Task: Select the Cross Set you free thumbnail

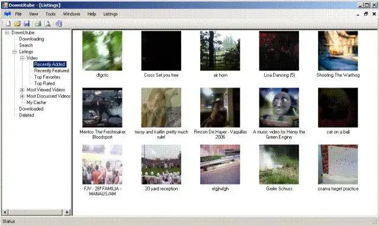Action: click(x=161, y=51)
